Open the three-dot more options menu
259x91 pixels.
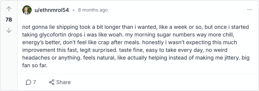tap(250, 10)
